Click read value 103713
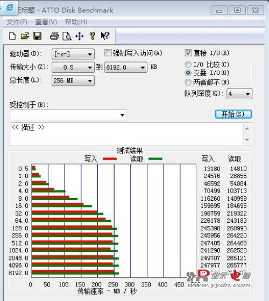Viewport: 269px width, 301px height. [x=237, y=191]
